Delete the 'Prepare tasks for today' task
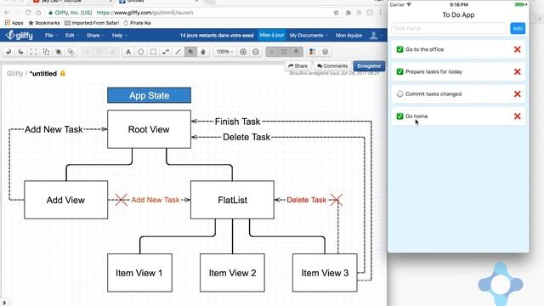The image size is (544, 306). pyautogui.click(x=518, y=71)
